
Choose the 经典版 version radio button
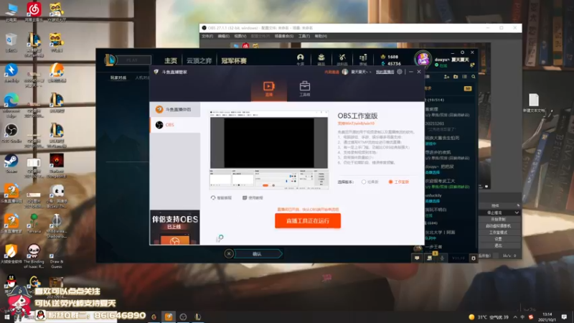(x=370, y=182)
